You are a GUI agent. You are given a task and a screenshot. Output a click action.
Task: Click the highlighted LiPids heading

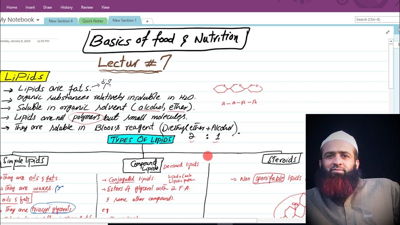(24, 77)
